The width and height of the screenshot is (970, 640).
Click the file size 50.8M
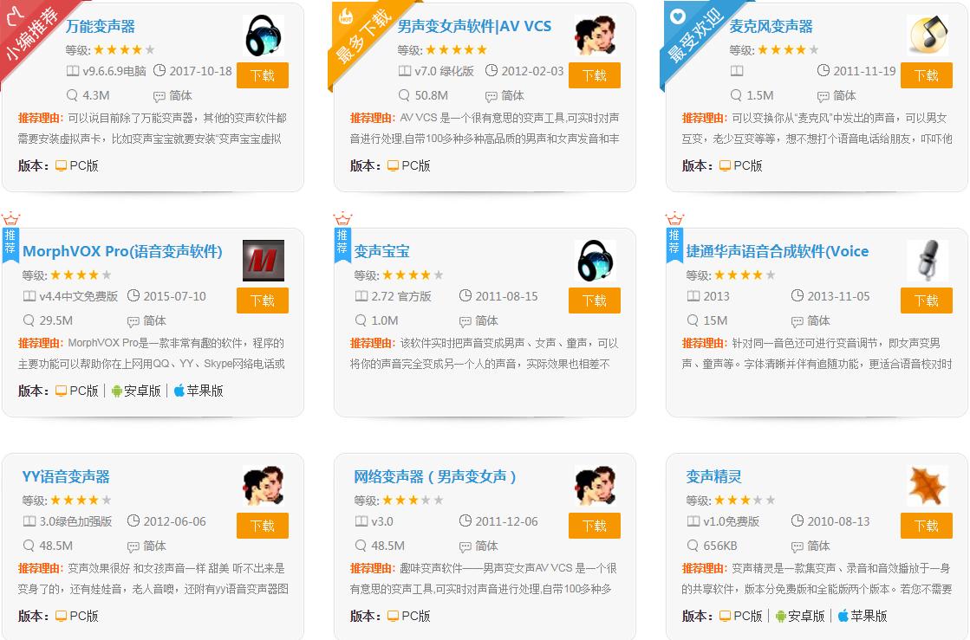pos(431,95)
